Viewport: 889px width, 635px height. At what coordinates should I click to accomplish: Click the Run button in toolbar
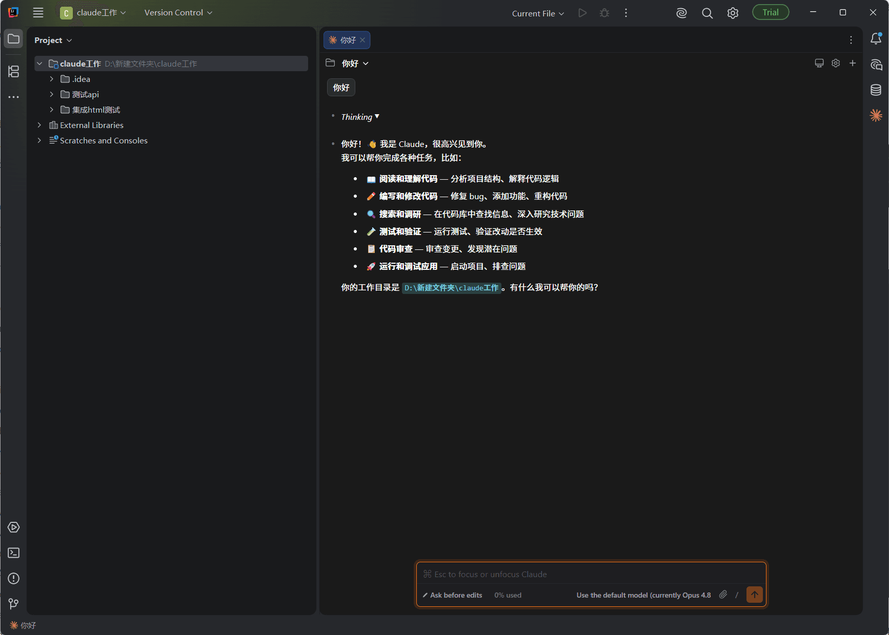point(582,13)
